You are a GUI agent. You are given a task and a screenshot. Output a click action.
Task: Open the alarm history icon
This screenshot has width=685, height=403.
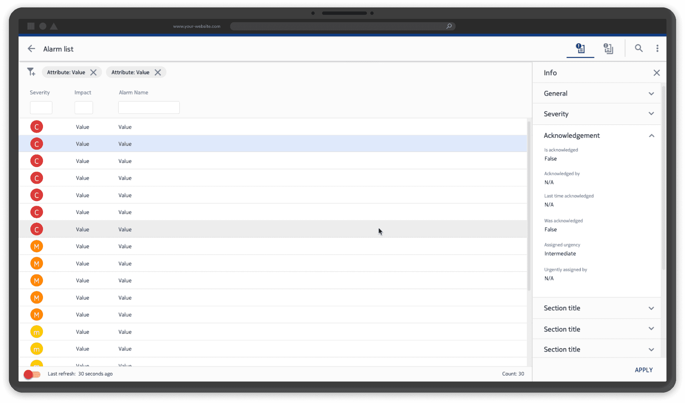[x=608, y=49]
